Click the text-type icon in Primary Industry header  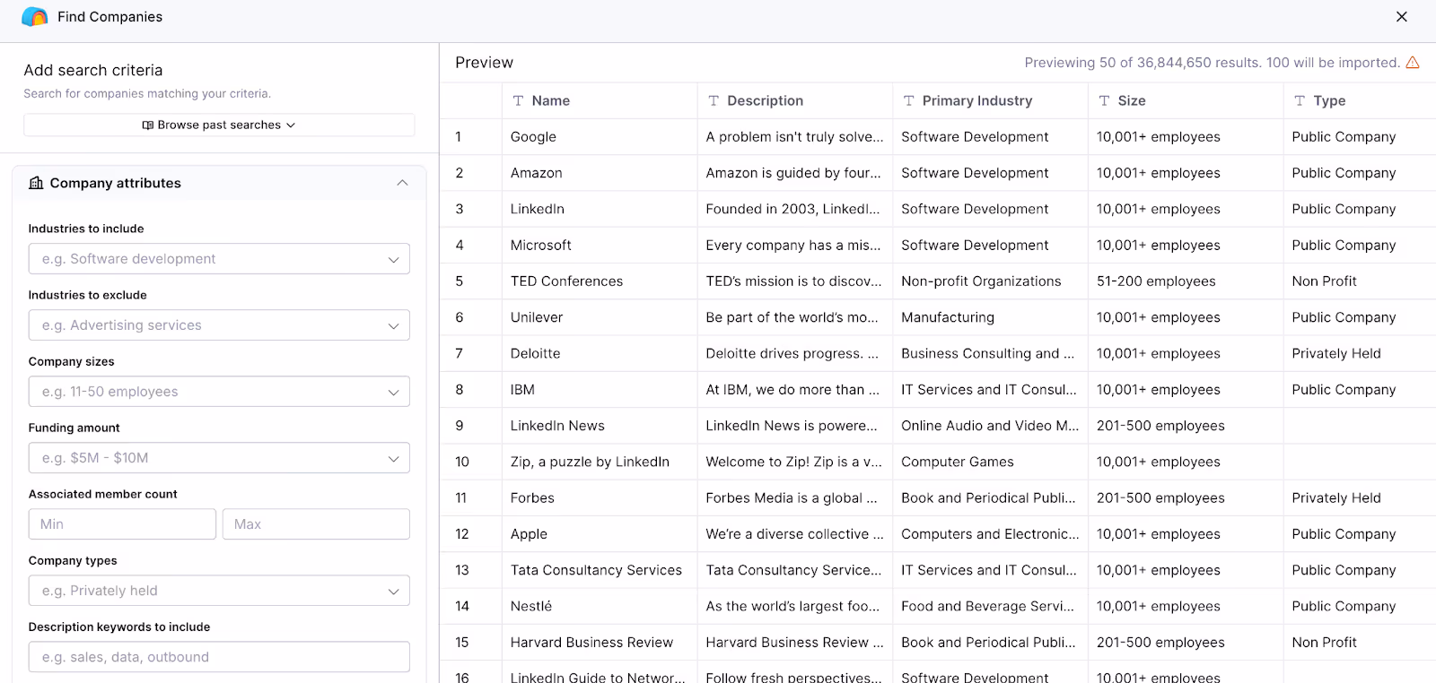pyautogui.click(x=908, y=100)
